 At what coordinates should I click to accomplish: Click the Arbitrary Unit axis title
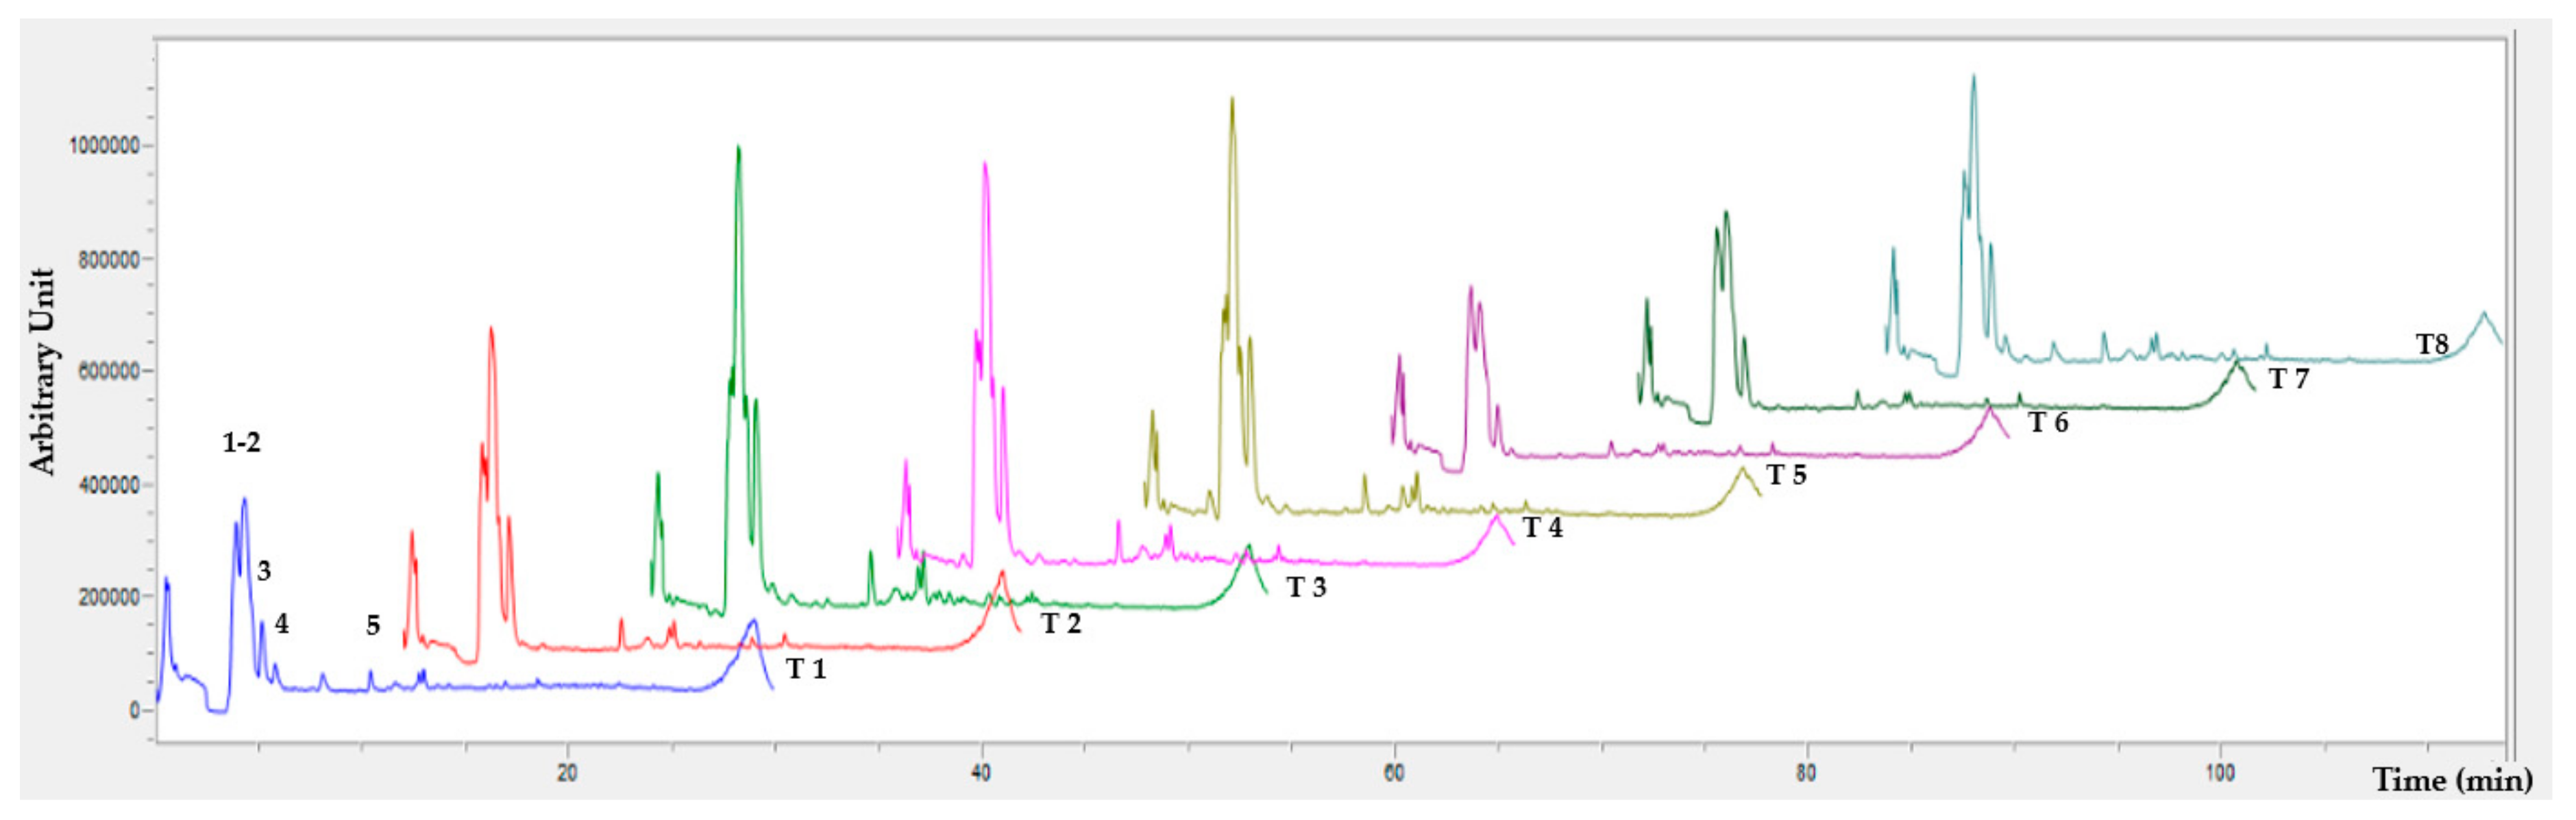click(42, 371)
